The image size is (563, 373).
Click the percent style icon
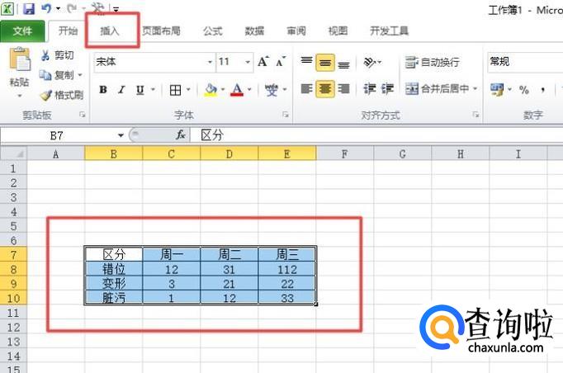(x=523, y=90)
